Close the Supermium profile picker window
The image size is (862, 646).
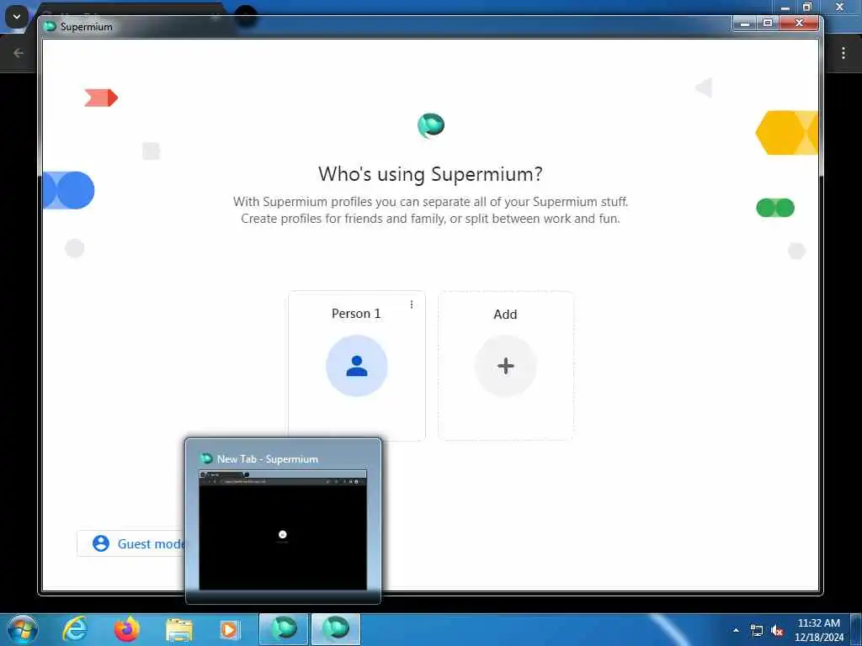click(800, 23)
